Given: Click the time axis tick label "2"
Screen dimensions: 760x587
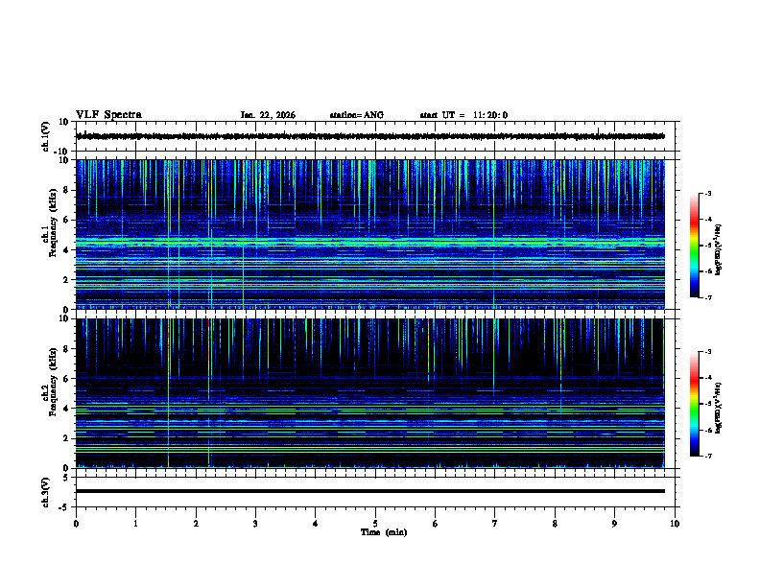Looking at the screenshot, I should tap(196, 524).
